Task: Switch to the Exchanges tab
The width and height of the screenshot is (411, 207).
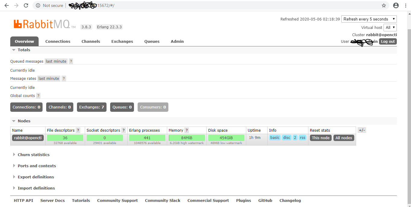Action: tap(122, 41)
